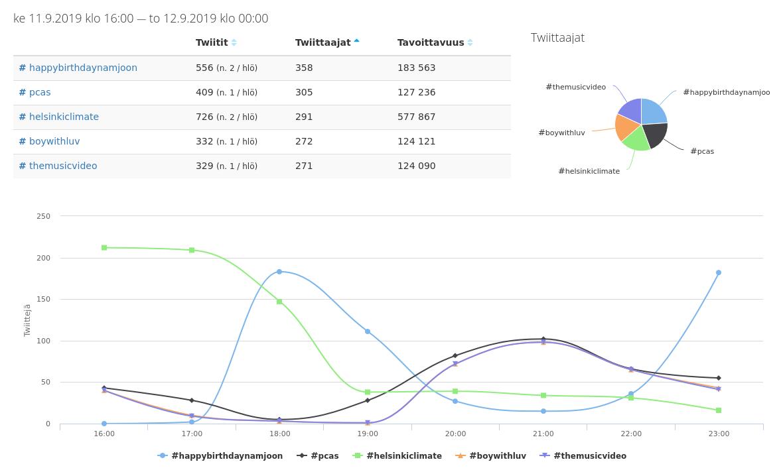Viewport: 783px width, 474px height.
Task: Select the purple themusicvideo pie slice
Action: pyautogui.click(x=632, y=110)
